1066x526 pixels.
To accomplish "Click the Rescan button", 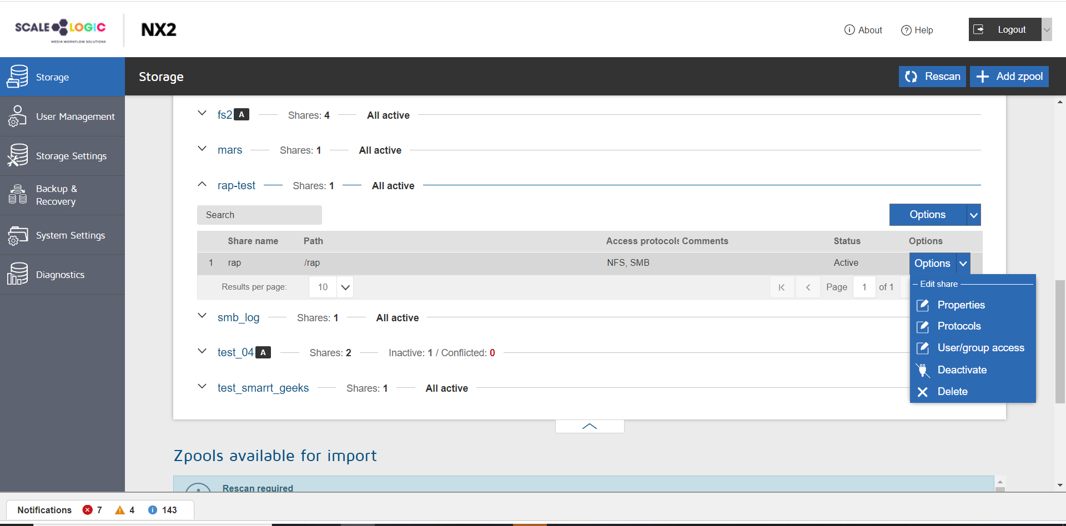I will click(x=932, y=77).
